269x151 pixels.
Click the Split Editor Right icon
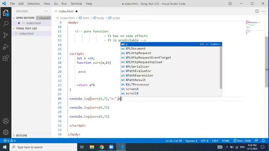click(x=257, y=11)
